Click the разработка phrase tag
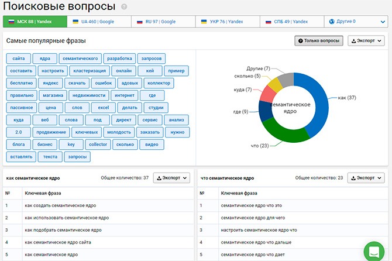The image size is (392, 261). point(119,59)
